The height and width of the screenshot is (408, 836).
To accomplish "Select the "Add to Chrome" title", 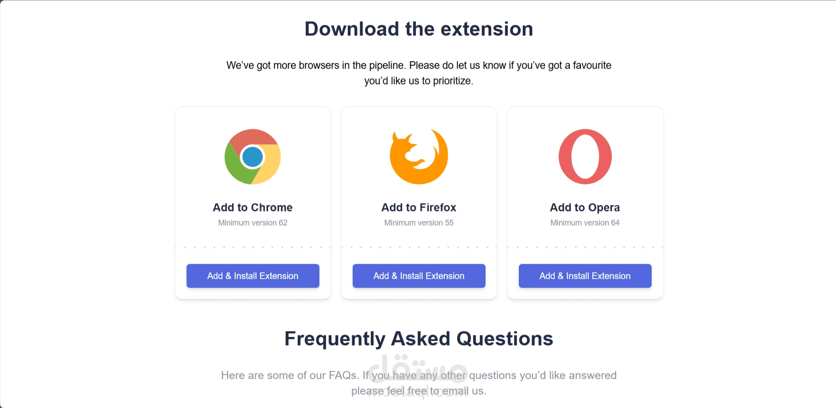I will point(253,208).
